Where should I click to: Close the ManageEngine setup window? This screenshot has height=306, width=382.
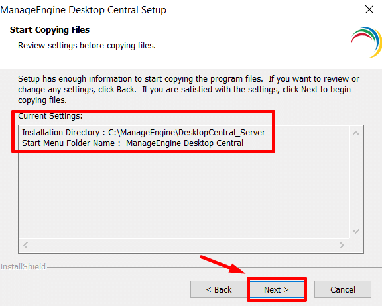[369, 9]
